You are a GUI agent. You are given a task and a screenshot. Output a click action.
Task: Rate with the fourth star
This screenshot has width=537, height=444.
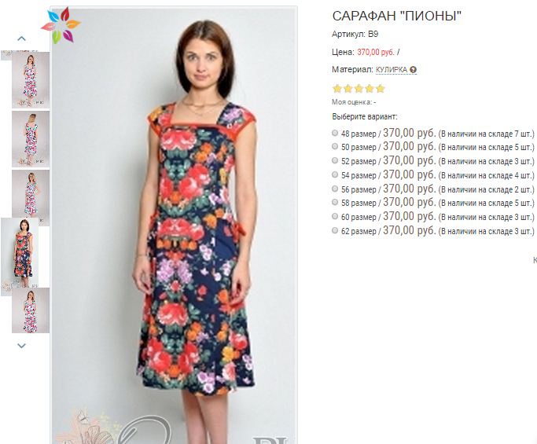coord(370,89)
